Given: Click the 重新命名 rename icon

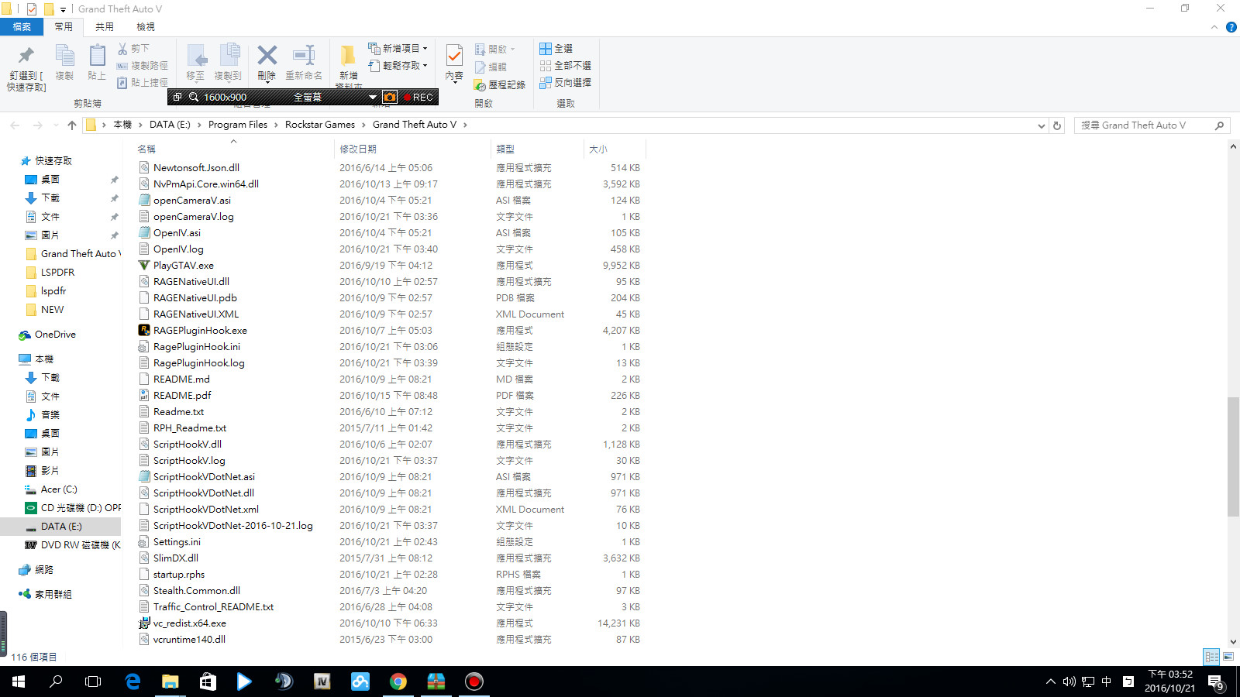Looking at the screenshot, I should coord(304,55).
